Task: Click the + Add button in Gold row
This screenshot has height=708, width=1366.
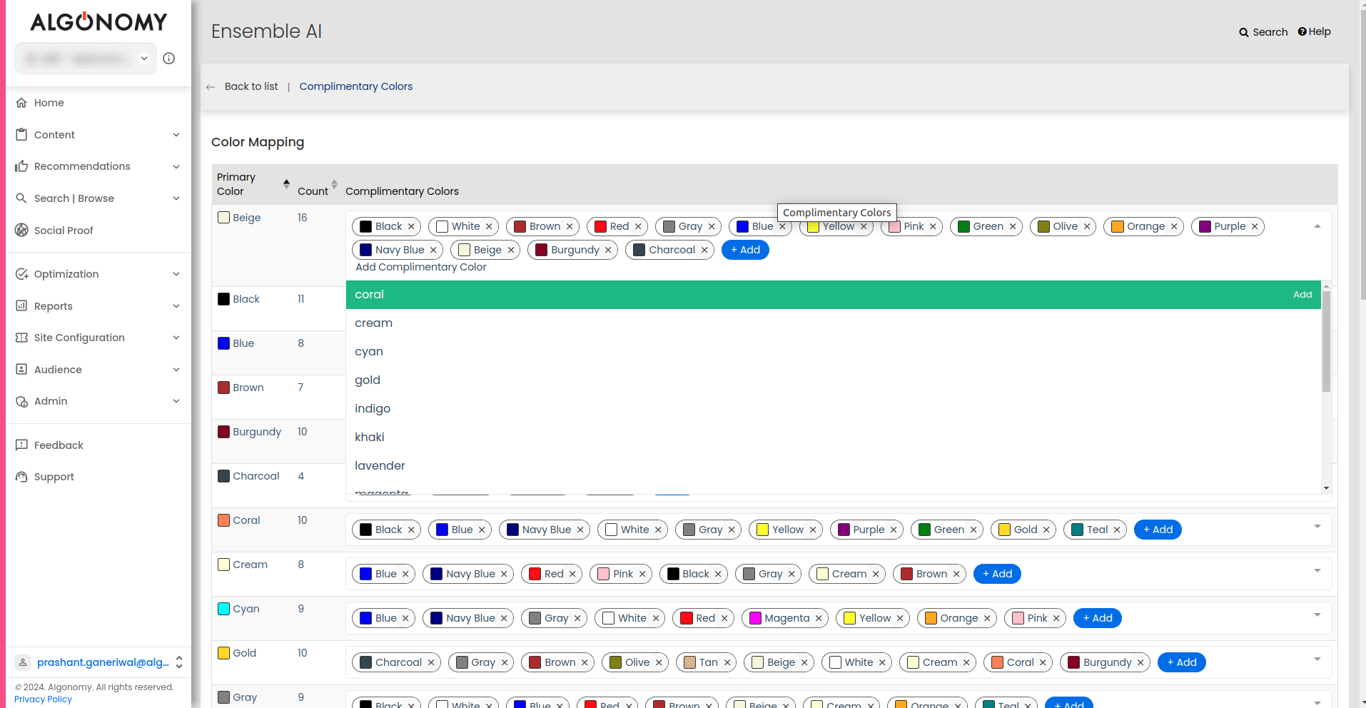Action: coord(1181,662)
